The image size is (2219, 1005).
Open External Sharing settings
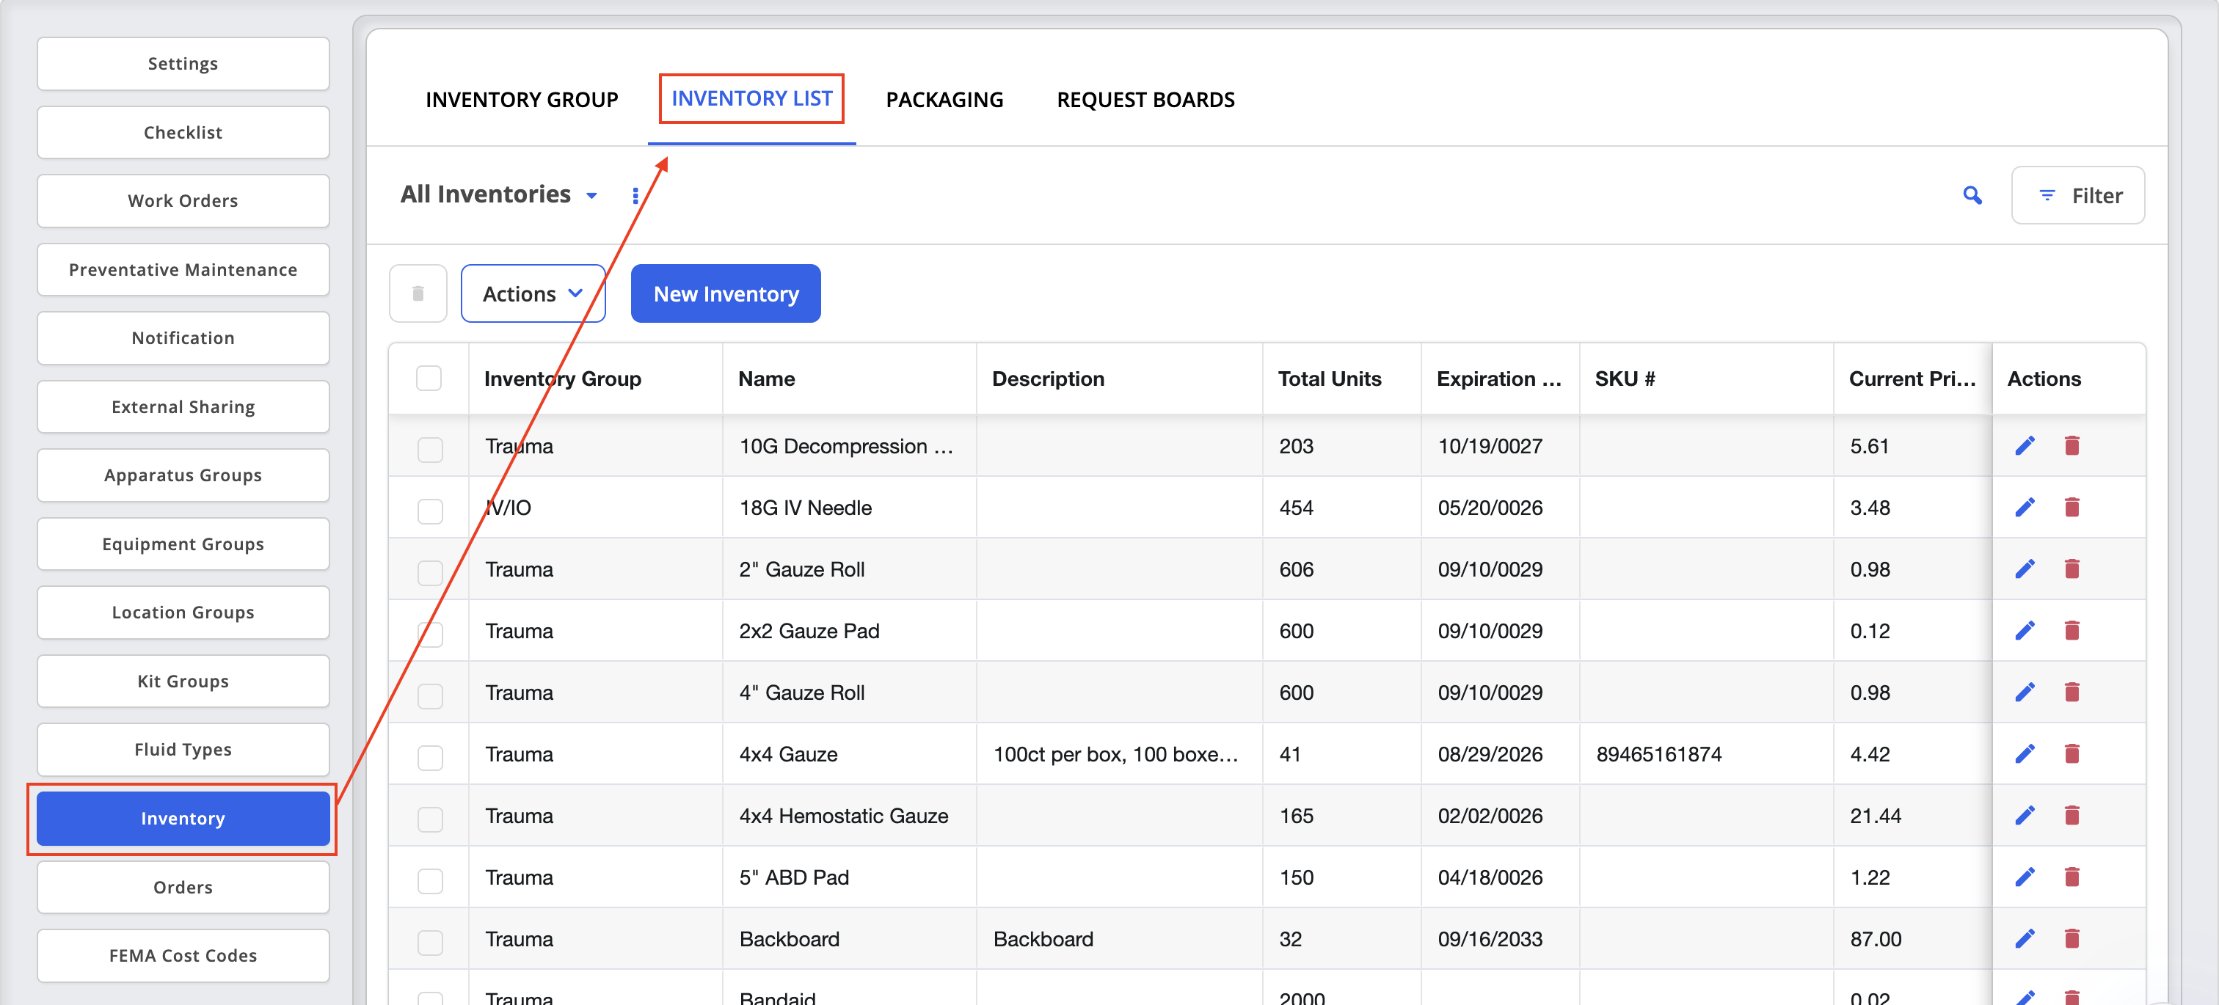(183, 406)
